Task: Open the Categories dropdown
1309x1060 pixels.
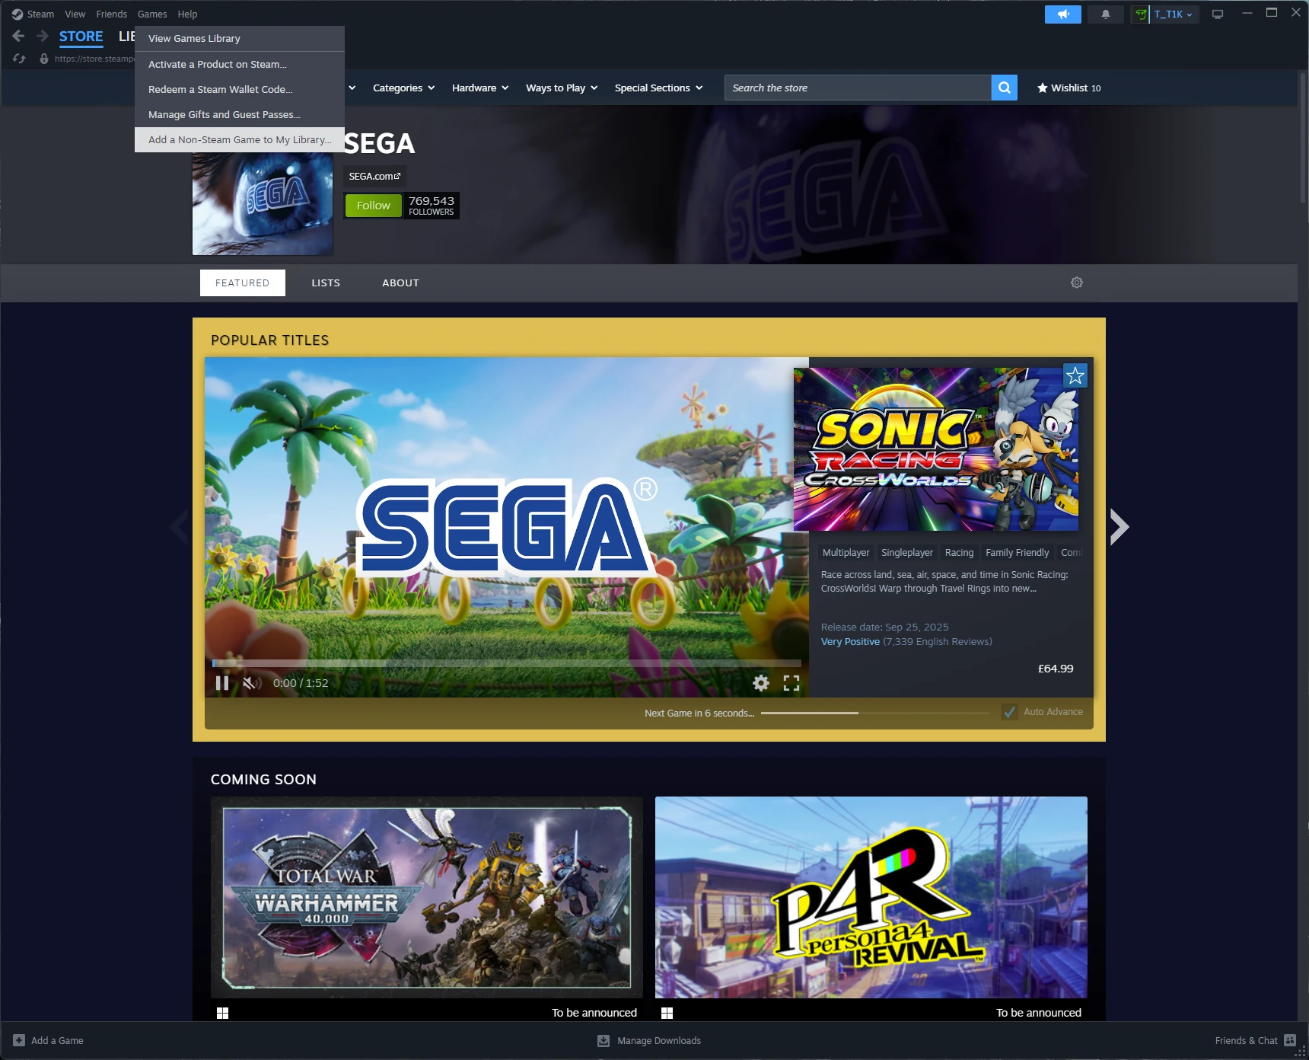Action: click(x=403, y=88)
